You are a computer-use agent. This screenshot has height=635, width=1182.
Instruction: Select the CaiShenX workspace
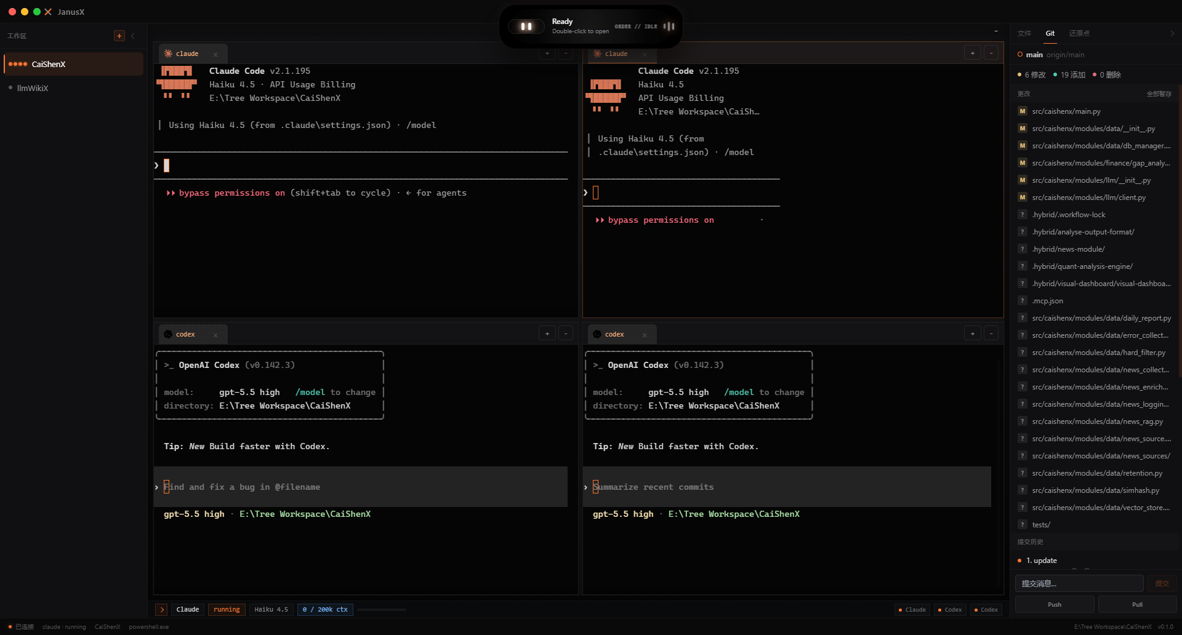(73, 64)
